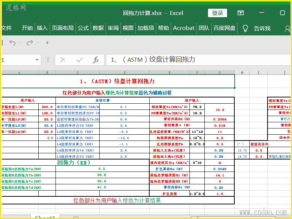The image size is (292, 219).
Task: Click the Undo arrow icon
Action: point(12,43)
